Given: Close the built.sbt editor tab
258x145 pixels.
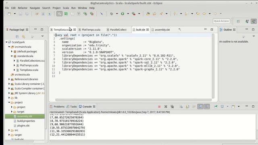Looking at the screenshot, I should 148,29.
